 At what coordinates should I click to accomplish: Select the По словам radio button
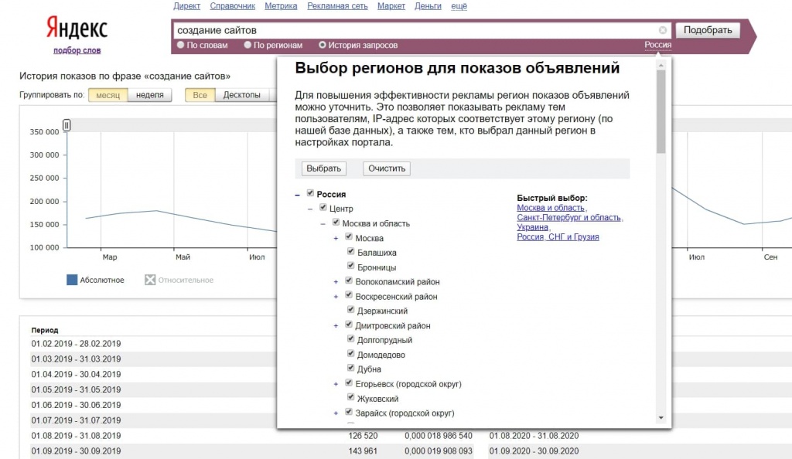pyautogui.click(x=181, y=45)
